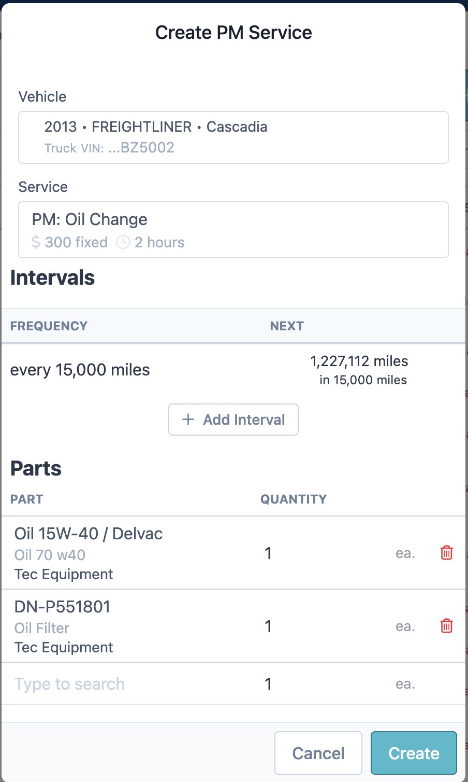Cancel the PM service creation
The width and height of the screenshot is (468, 782).
point(318,753)
